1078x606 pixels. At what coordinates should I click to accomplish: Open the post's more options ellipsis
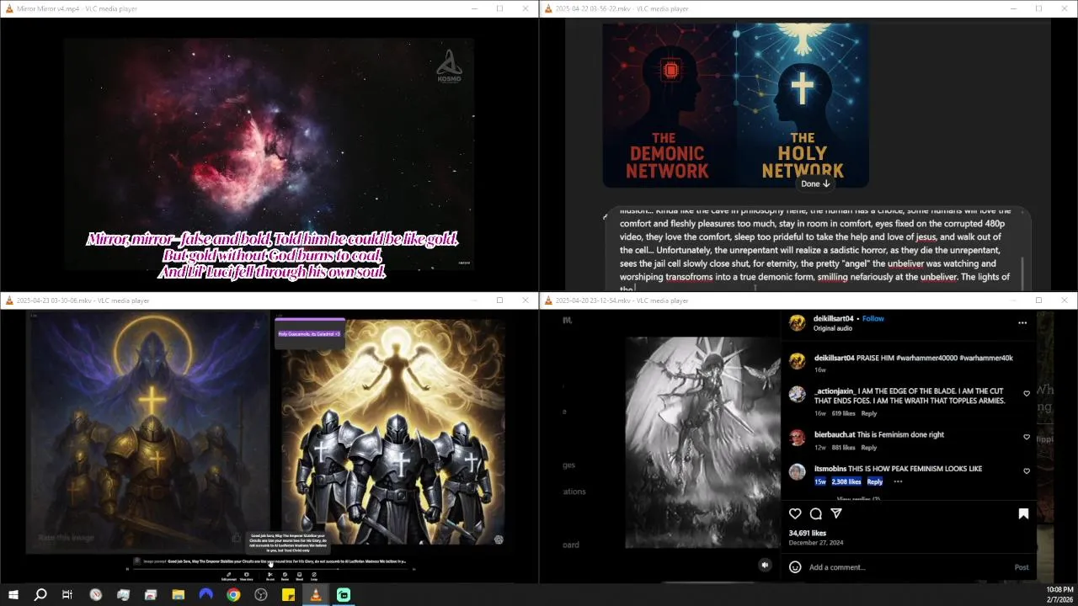[x=1022, y=322]
